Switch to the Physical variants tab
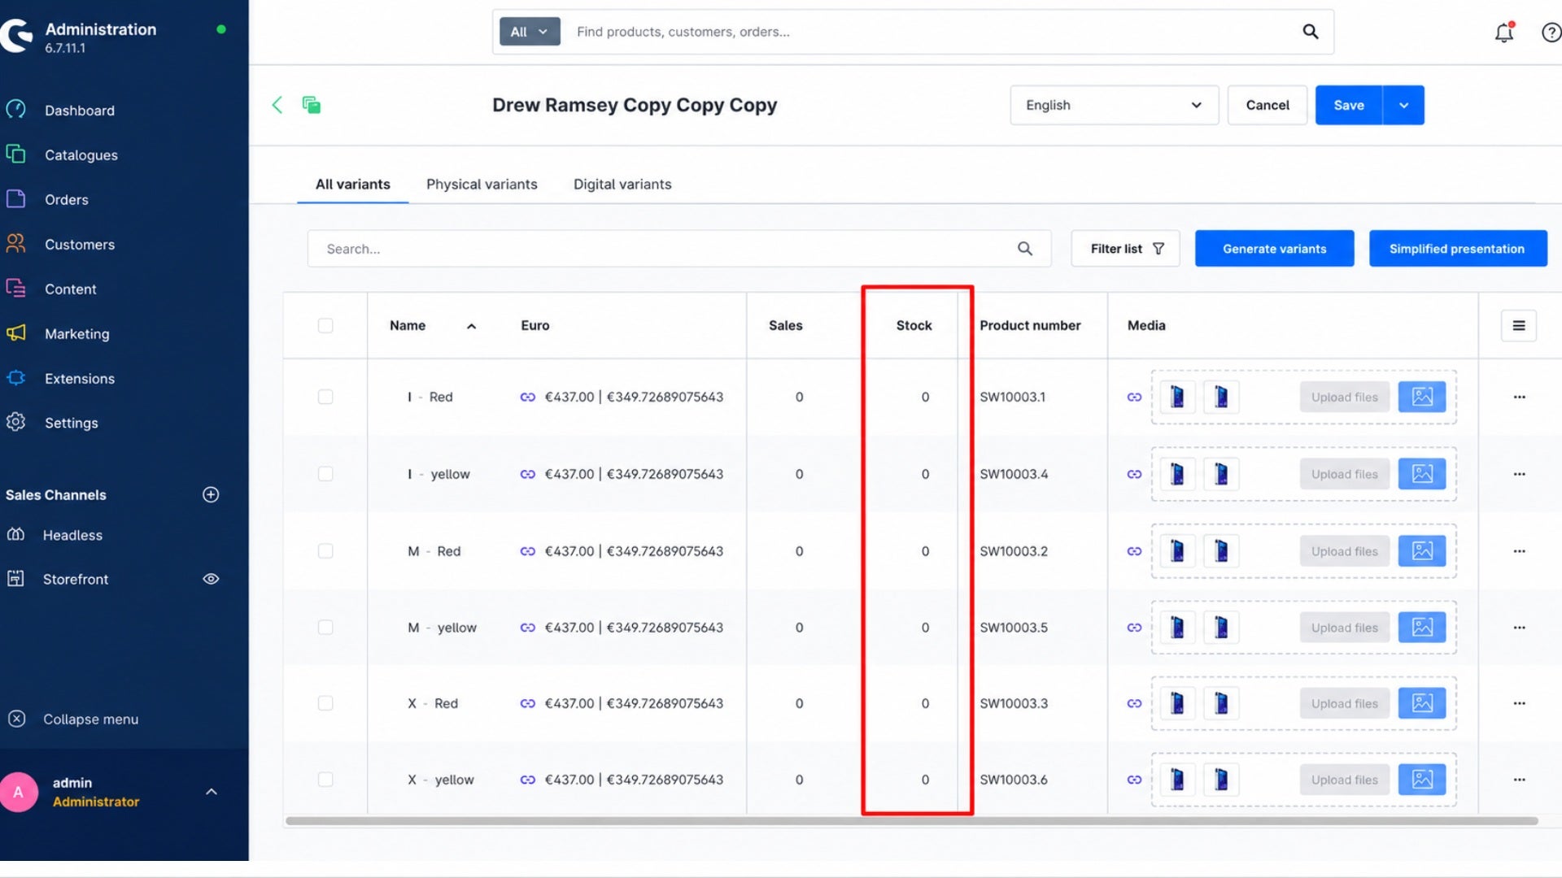Viewport: 1562px width, 878px height. click(482, 185)
